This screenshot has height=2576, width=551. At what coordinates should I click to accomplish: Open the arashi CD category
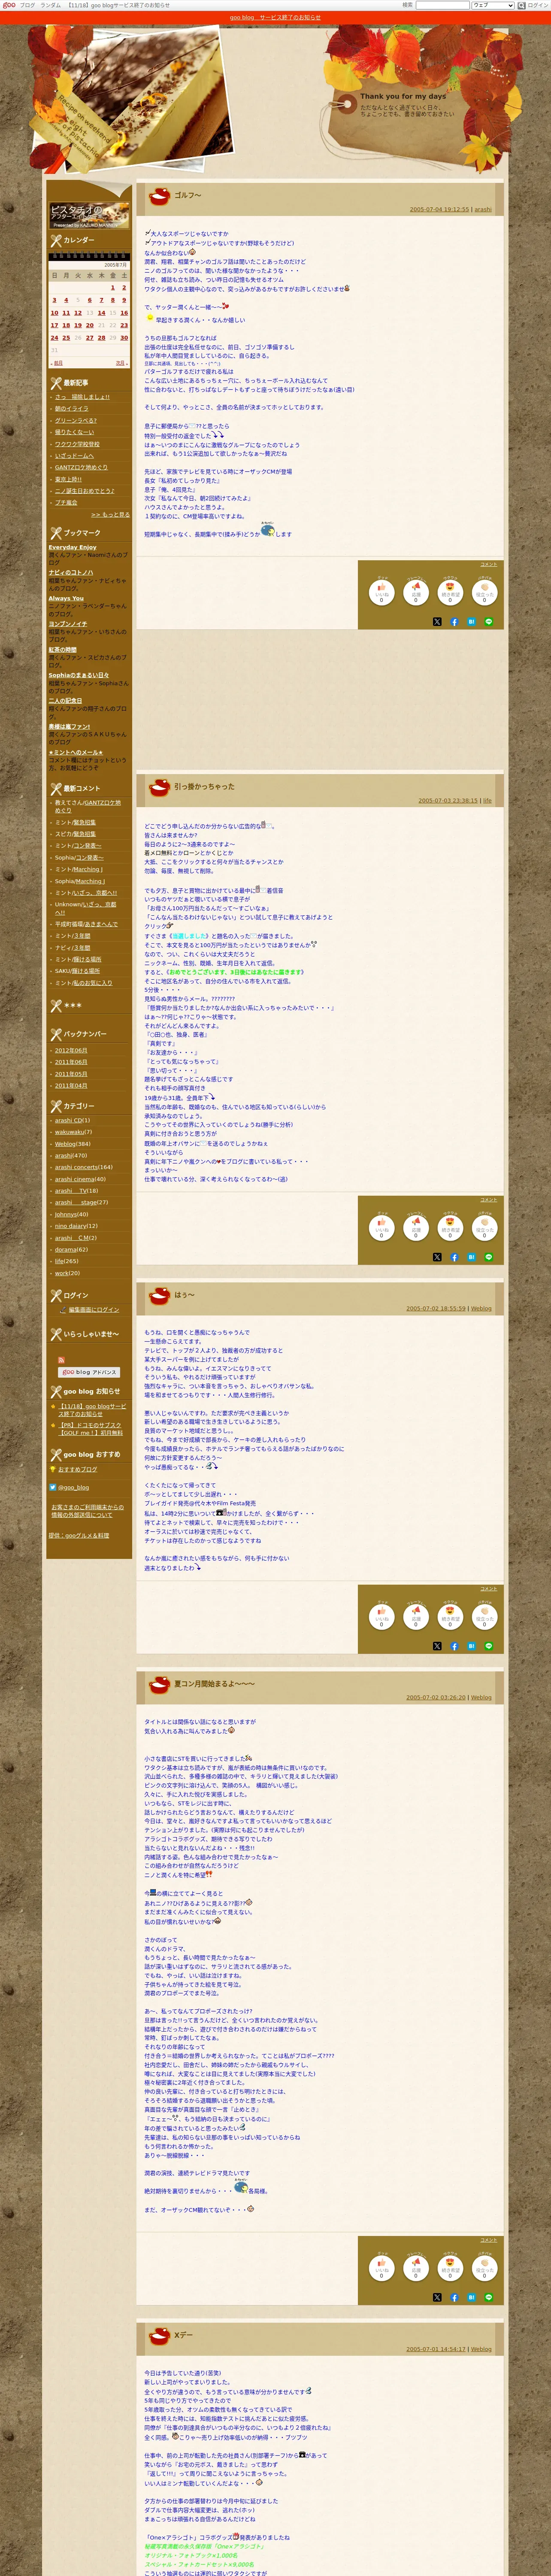tap(69, 1120)
